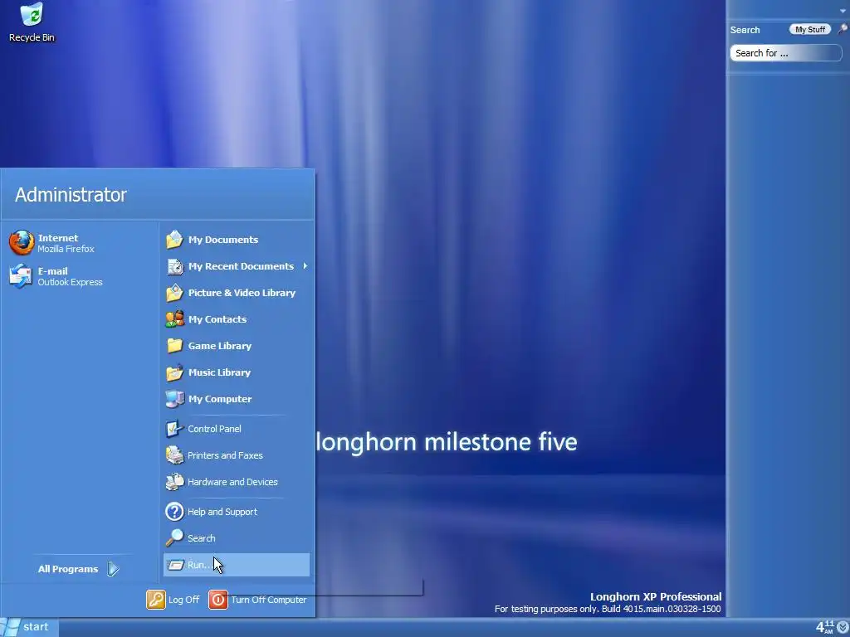Click the Windows flag logo on Start button
This screenshot has width=850, height=637.
point(10,627)
